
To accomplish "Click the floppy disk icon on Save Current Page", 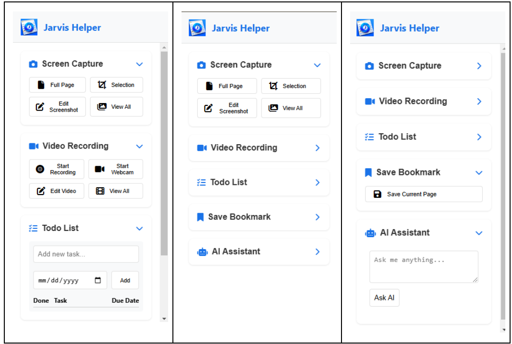I will [377, 194].
